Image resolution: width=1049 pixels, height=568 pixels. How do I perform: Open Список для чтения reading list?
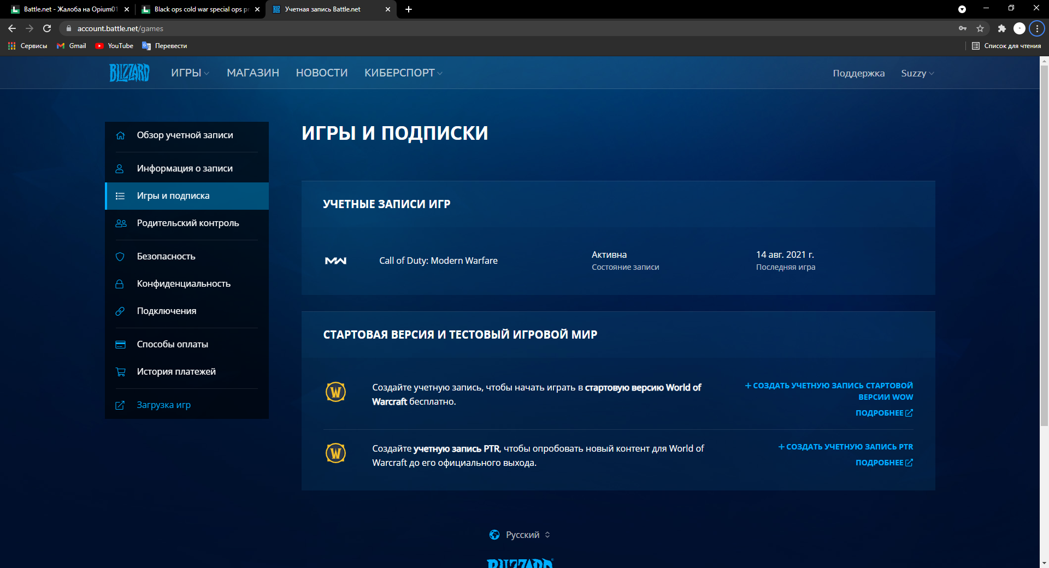(1006, 46)
